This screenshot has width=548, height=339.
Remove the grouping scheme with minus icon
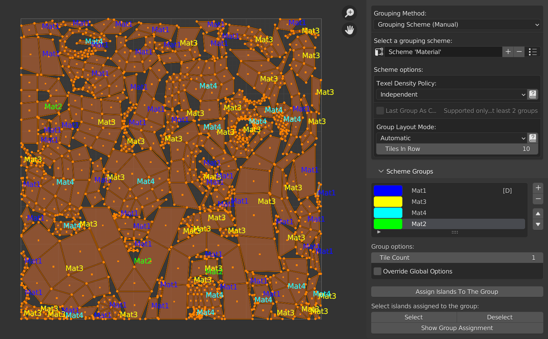tap(519, 52)
